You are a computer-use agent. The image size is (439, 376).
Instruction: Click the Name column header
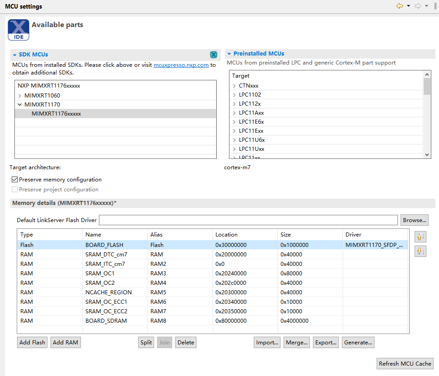pyautogui.click(x=115, y=235)
